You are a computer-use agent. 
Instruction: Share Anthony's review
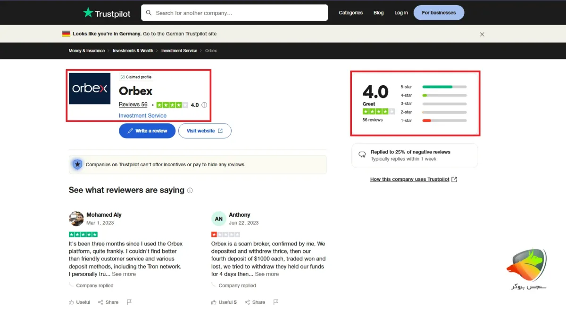(254, 302)
